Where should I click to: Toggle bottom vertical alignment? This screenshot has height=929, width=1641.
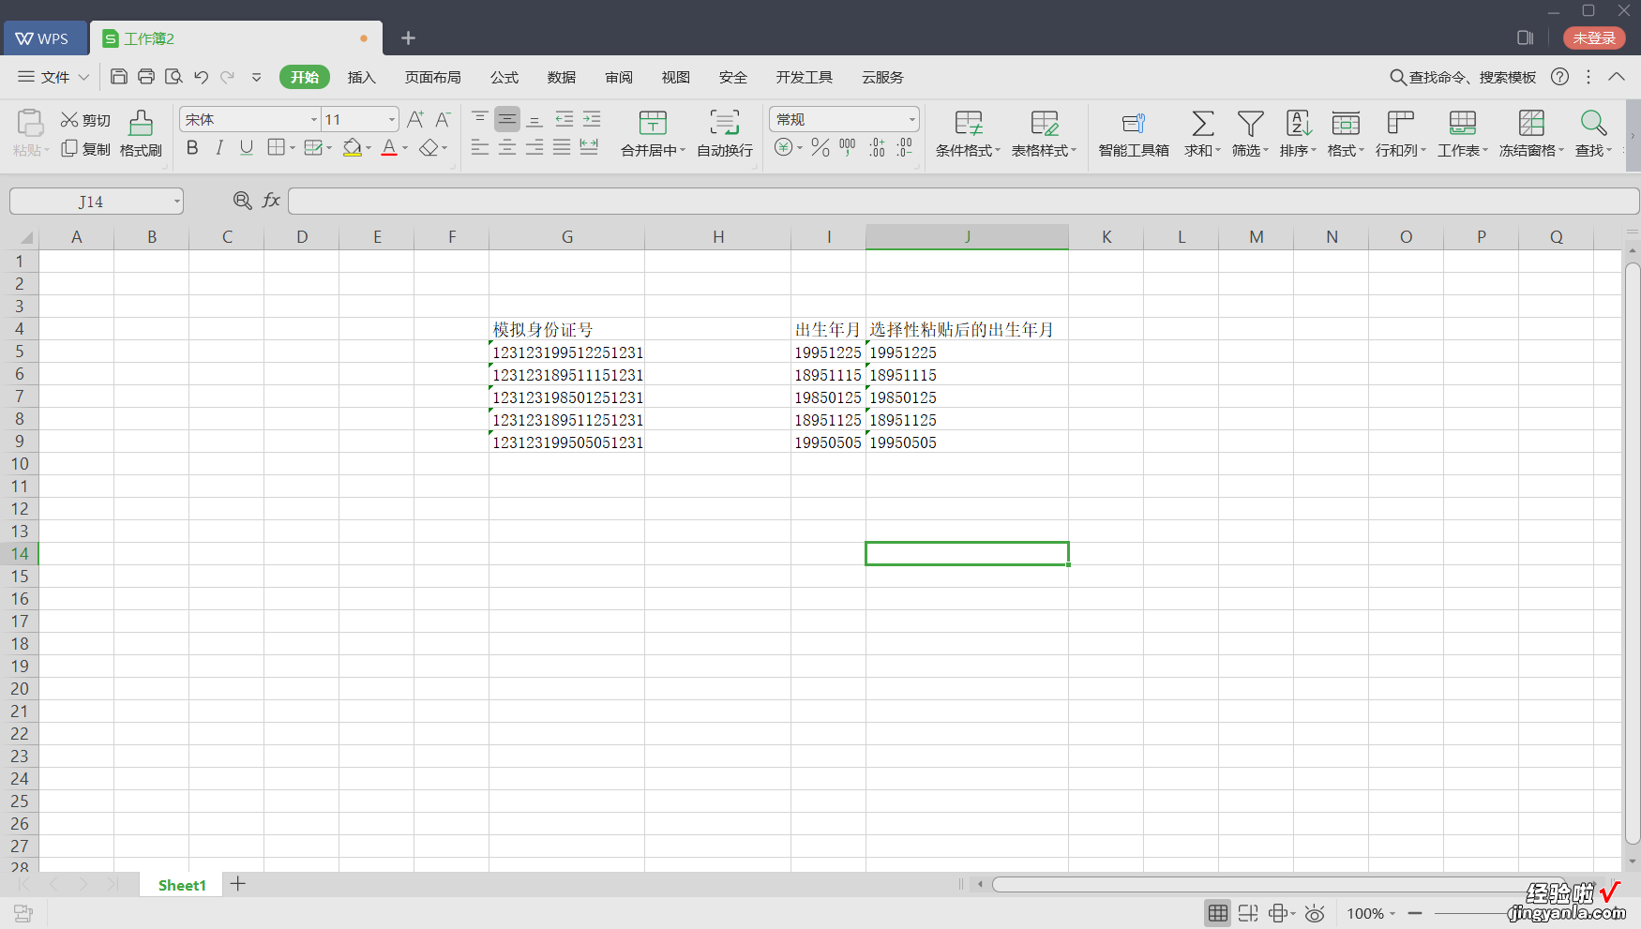(534, 119)
